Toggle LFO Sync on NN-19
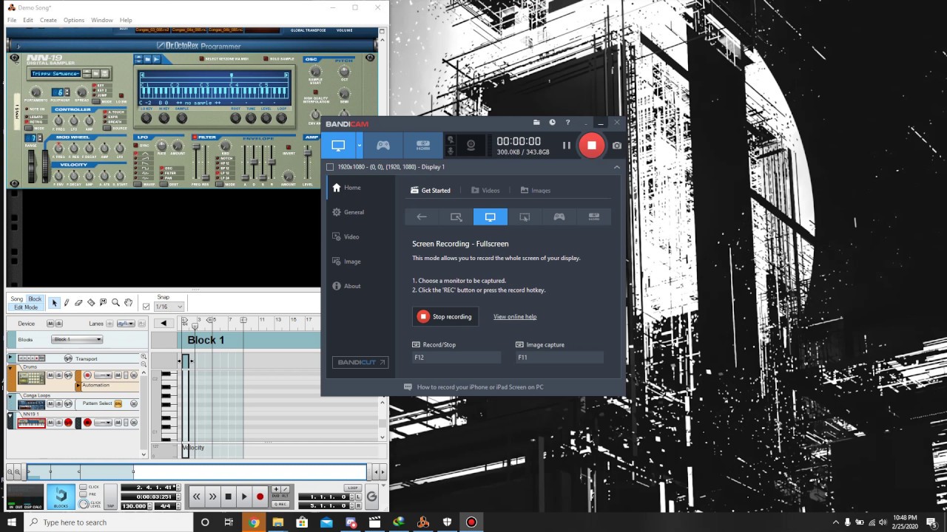This screenshot has height=532, width=947. (135, 146)
